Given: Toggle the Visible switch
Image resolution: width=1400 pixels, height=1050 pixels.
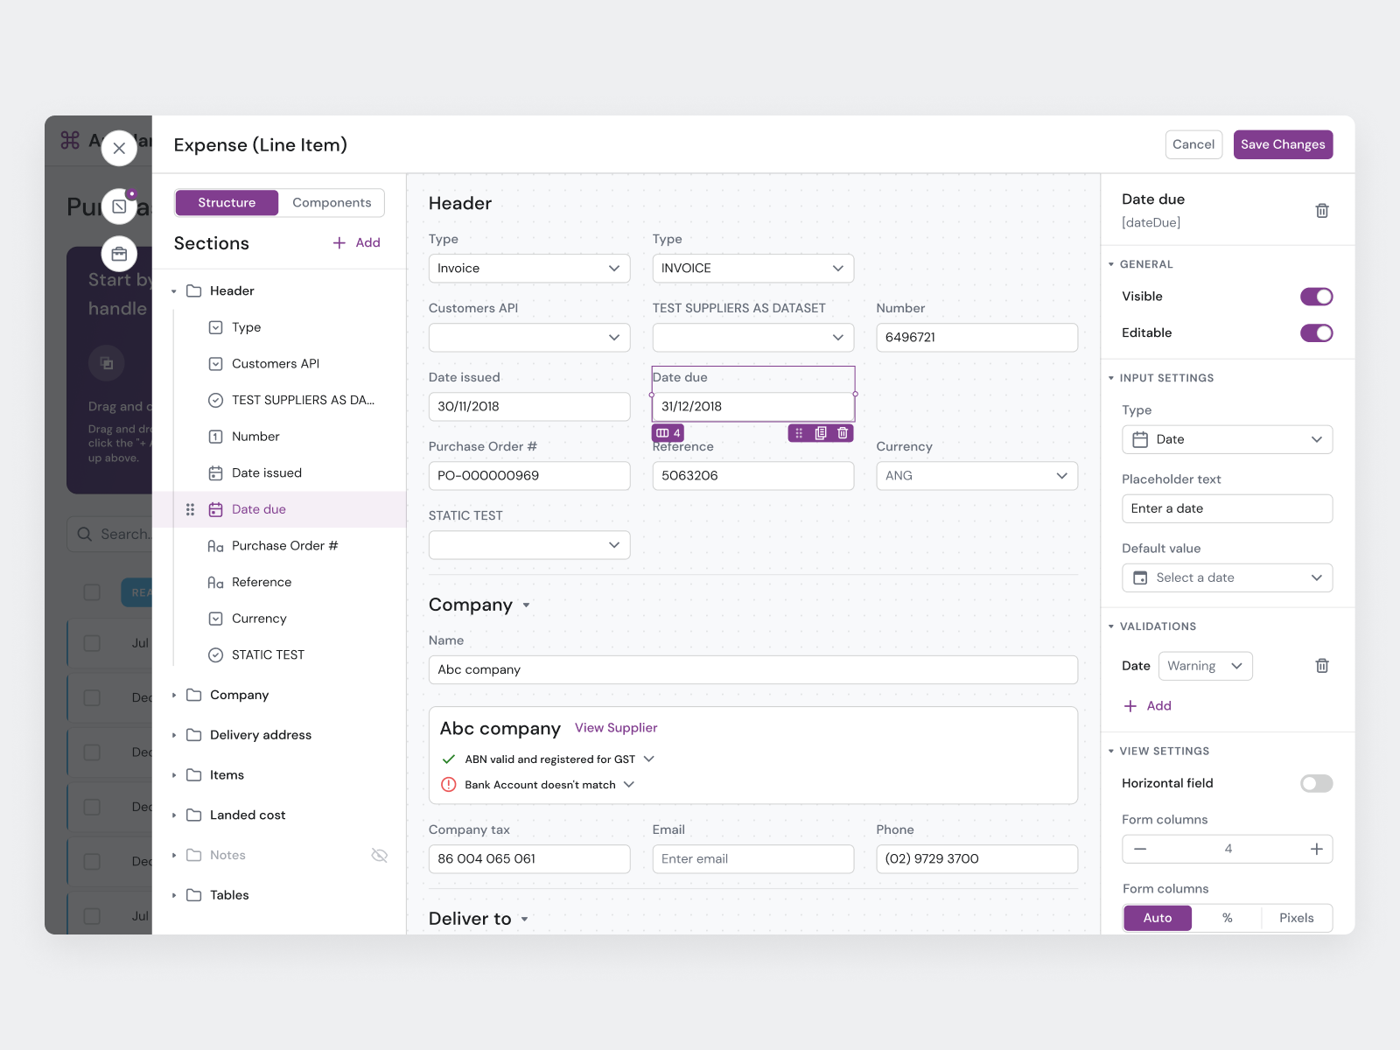Looking at the screenshot, I should pos(1316,297).
